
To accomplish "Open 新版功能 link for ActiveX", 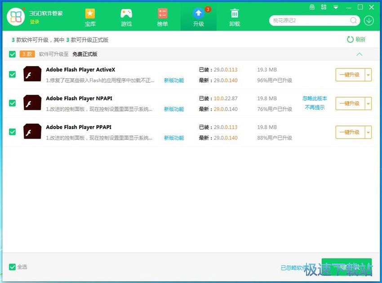I will tap(174, 80).
